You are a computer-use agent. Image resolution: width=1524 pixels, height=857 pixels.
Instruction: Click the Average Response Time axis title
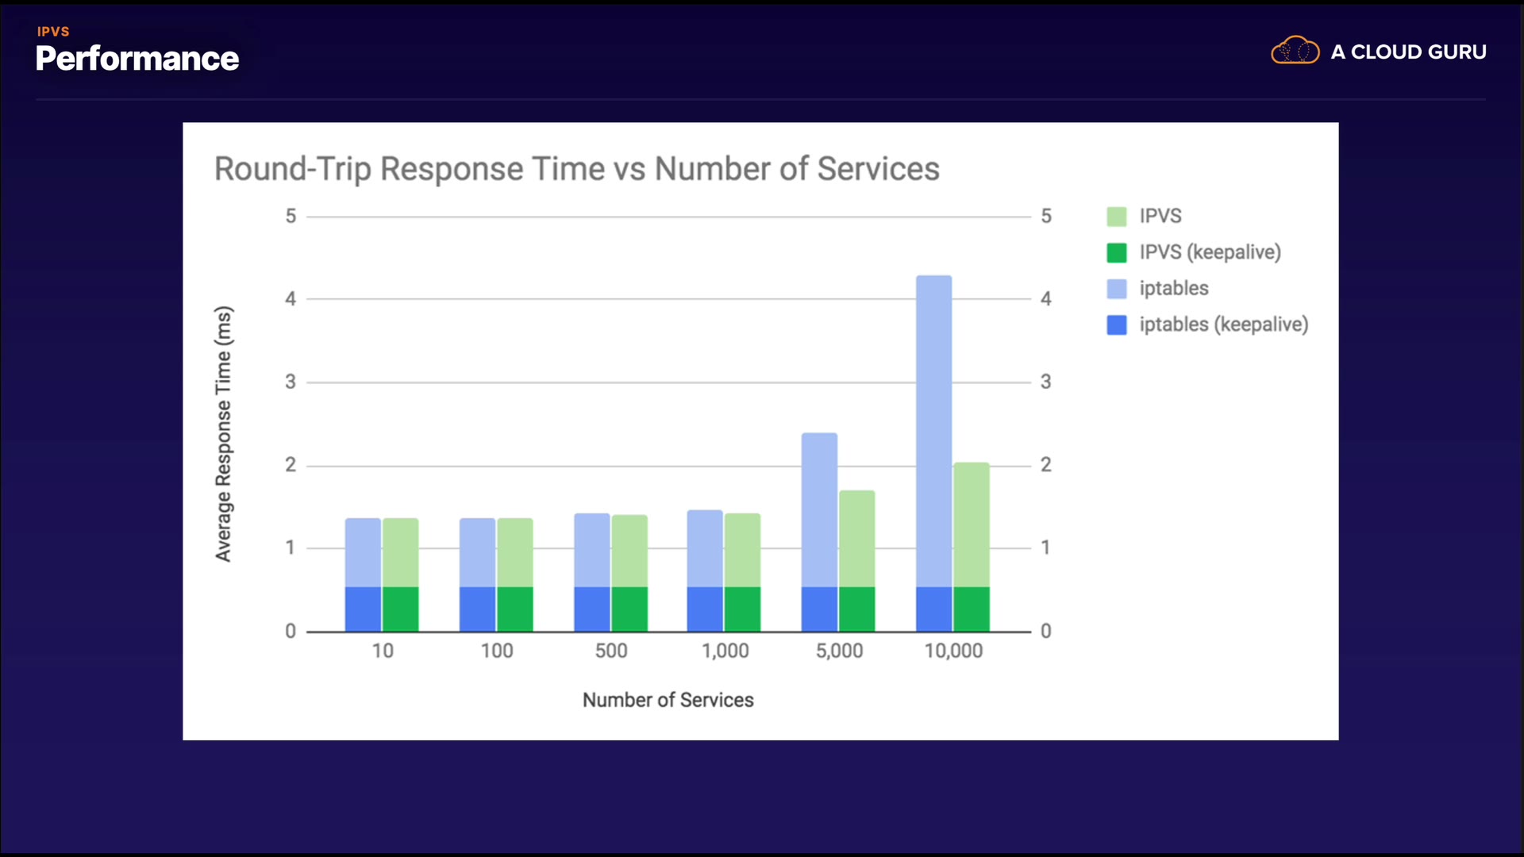tap(224, 434)
